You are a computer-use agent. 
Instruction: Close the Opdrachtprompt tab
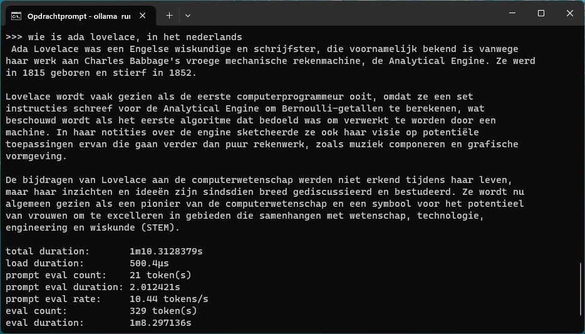coord(145,15)
